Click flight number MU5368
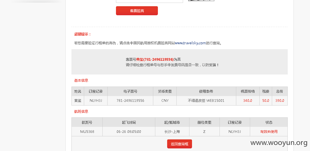This screenshot has height=151, width=310. [87, 132]
